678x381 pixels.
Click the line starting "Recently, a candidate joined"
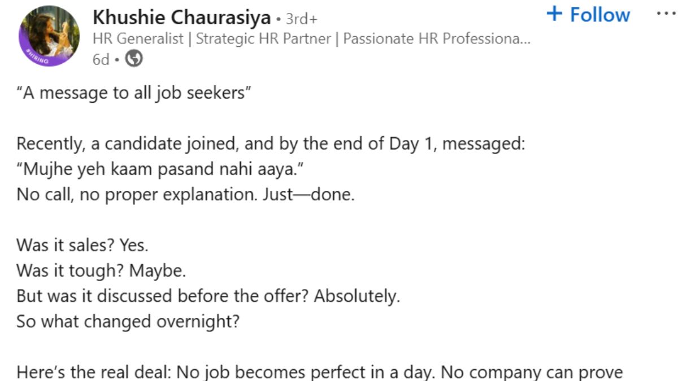tap(271, 143)
